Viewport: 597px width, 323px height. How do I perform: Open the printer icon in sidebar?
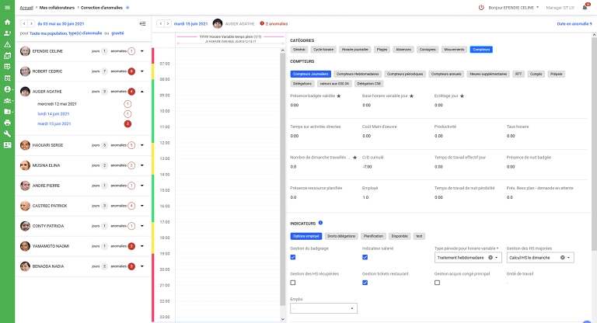coord(7,123)
